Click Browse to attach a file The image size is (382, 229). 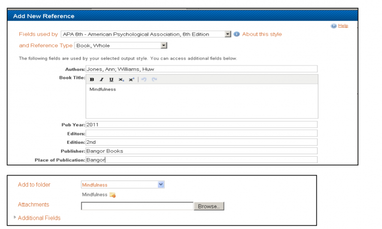209,206
